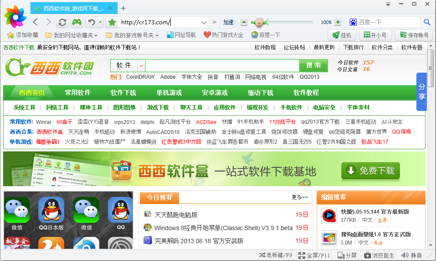Refresh the current page
Image resolution: width=436 pixels, height=261 pixels.
62,22
